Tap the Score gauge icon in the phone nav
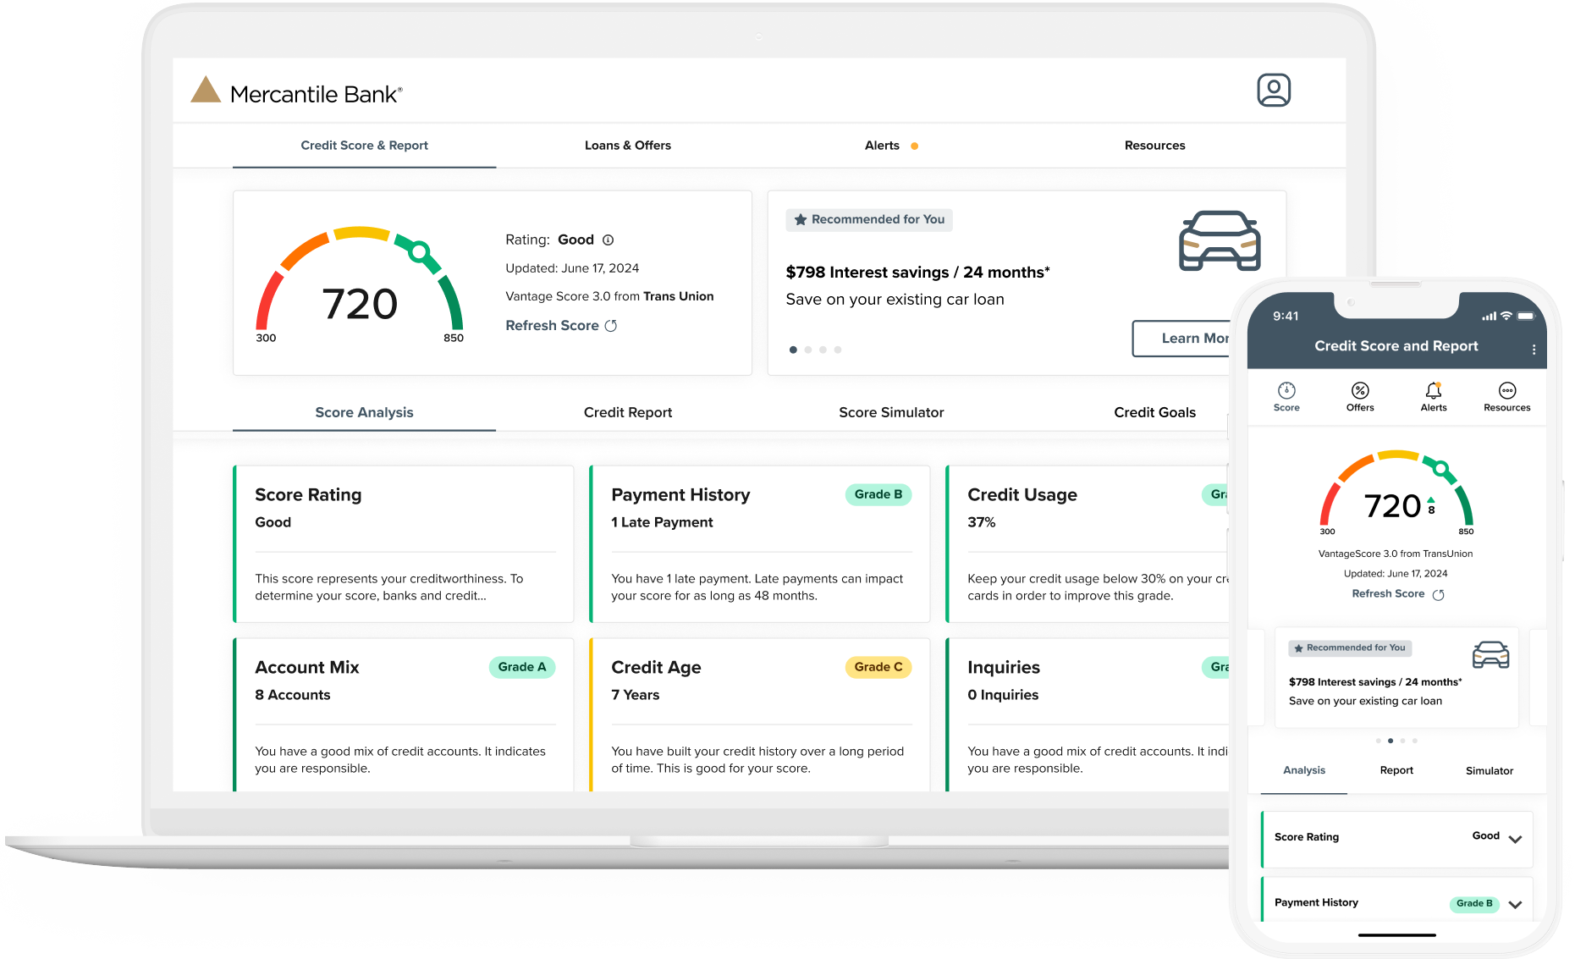This screenshot has width=1575, height=959. coord(1286,390)
